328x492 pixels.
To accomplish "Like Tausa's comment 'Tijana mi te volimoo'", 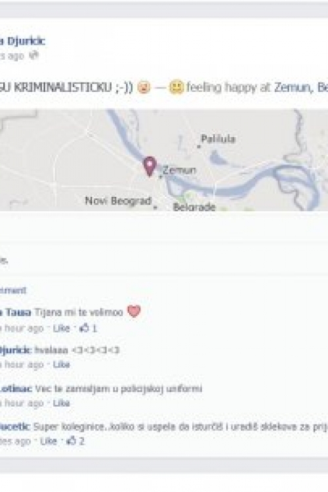I will pos(61,328).
